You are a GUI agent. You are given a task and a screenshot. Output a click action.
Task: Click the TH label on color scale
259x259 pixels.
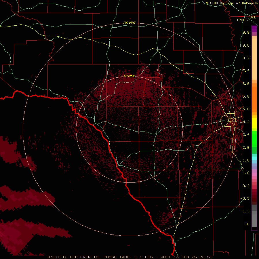click(247, 224)
